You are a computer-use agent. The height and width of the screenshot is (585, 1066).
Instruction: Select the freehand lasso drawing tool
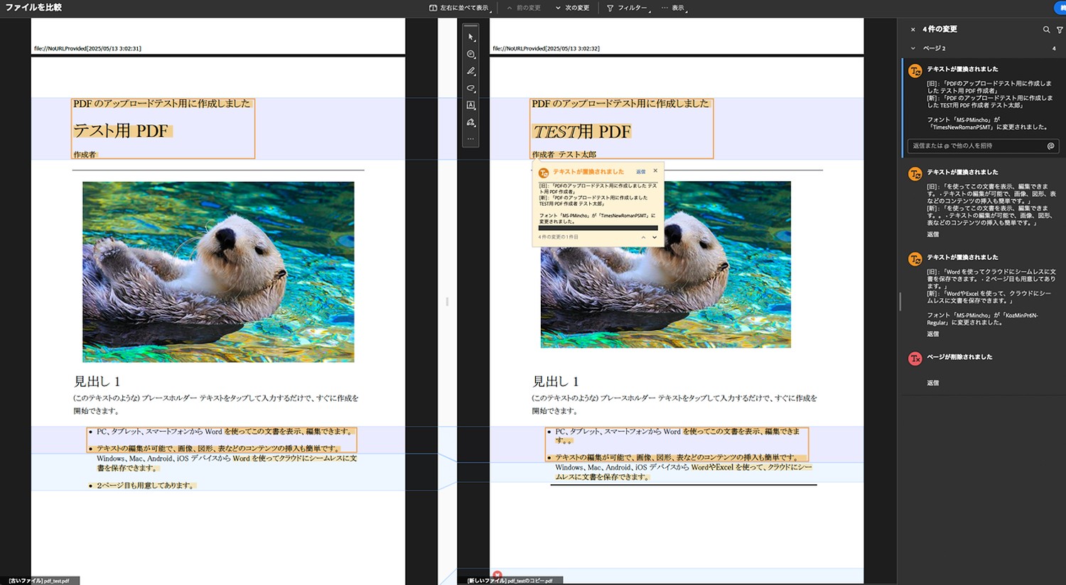tap(470, 88)
